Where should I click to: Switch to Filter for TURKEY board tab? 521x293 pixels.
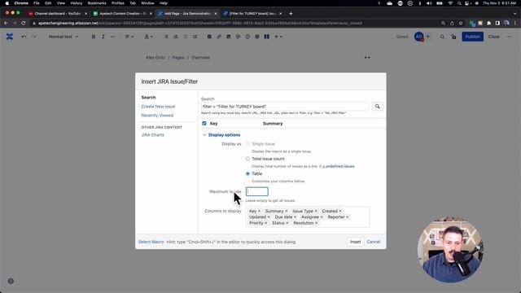pyautogui.click(x=252, y=14)
